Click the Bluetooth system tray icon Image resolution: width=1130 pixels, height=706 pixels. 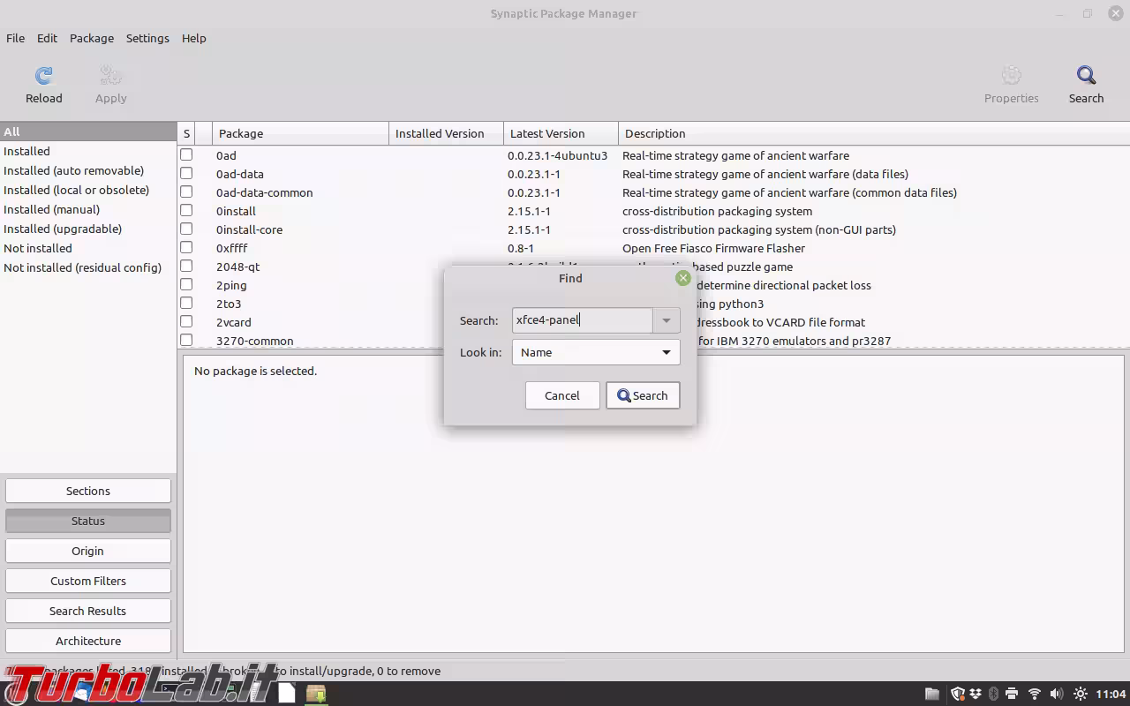pos(994,694)
